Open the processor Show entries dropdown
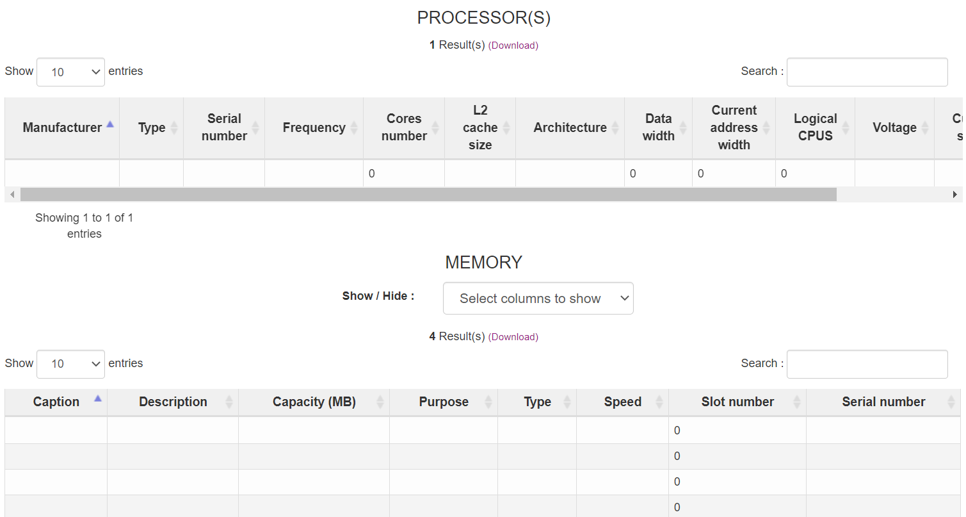This screenshot has height=517, width=966. point(70,72)
